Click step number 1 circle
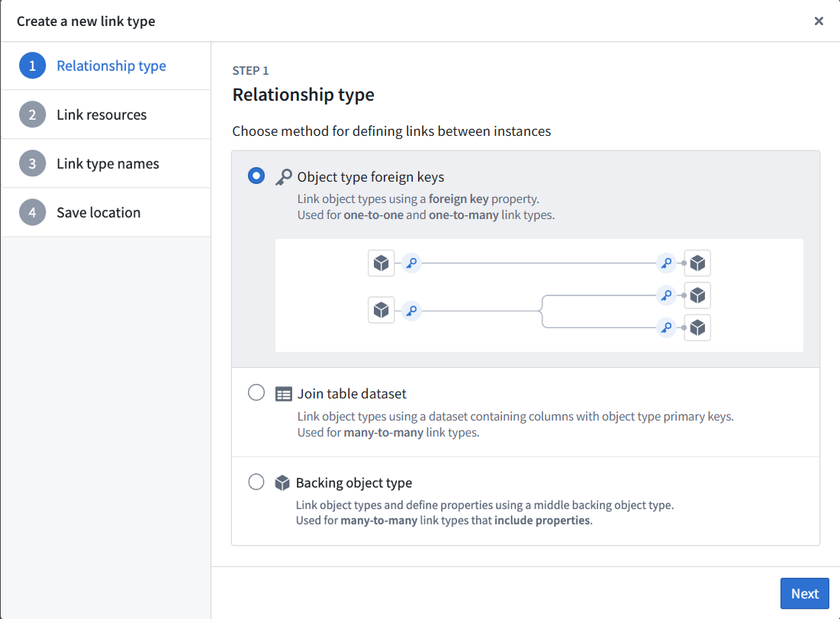840x619 pixels. [x=32, y=66]
